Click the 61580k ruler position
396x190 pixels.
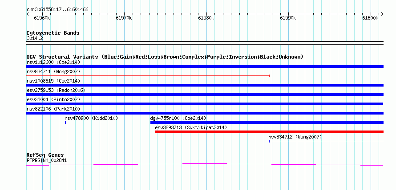point(206,18)
